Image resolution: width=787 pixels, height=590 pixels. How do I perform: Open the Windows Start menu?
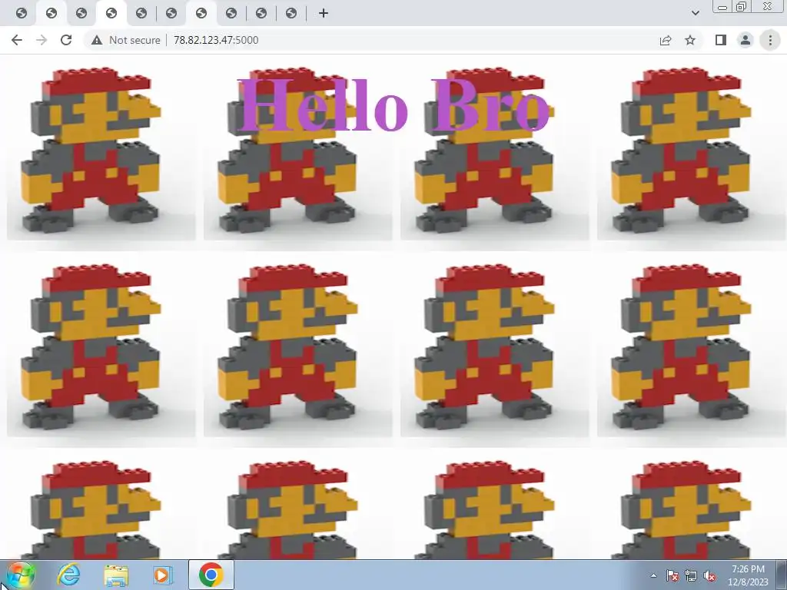[20, 575]
